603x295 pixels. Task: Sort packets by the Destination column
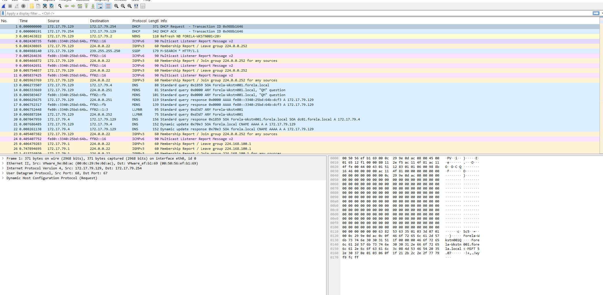(110, 21)
